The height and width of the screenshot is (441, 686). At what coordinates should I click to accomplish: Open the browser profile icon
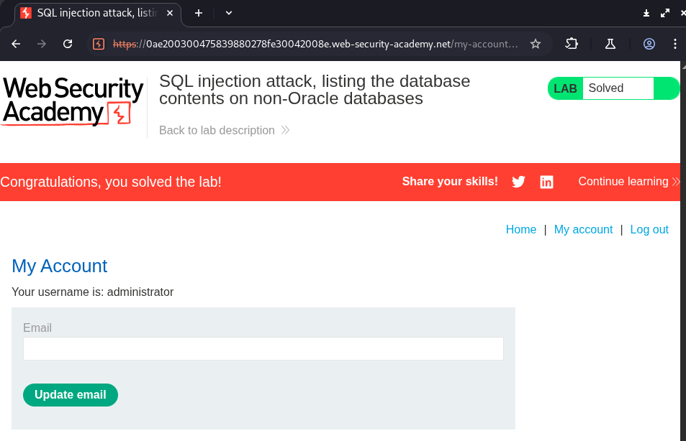click(649, 44)
